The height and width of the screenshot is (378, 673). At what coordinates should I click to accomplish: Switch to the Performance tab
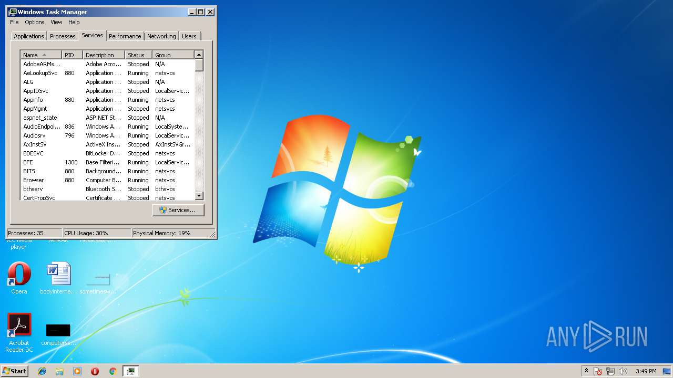tap(125, 36)
